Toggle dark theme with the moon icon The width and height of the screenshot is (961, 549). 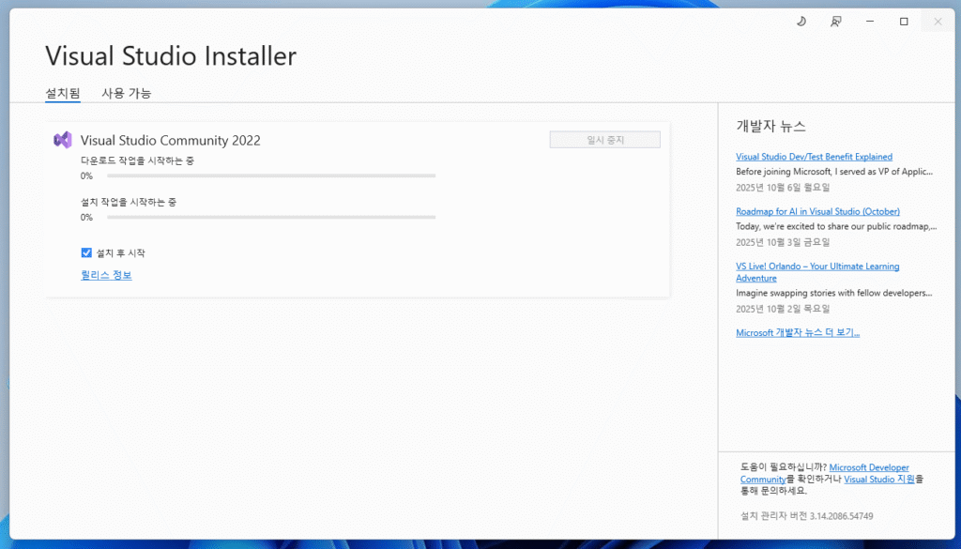[801, 21]
